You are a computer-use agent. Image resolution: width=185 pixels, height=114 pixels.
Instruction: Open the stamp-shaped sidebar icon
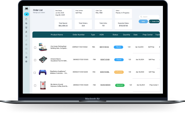point(26,32)
